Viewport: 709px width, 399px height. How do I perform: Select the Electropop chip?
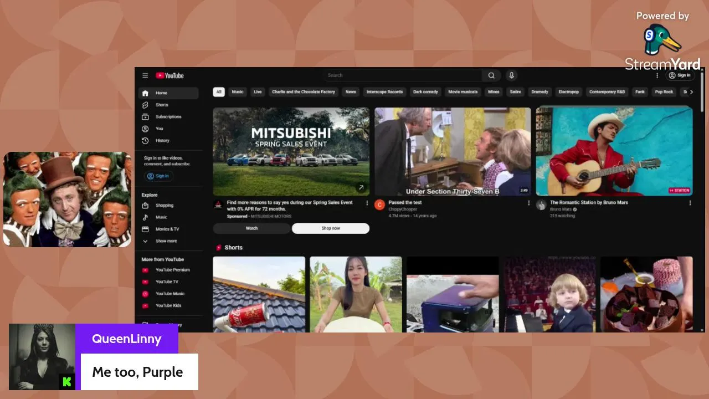coord(568,92)
